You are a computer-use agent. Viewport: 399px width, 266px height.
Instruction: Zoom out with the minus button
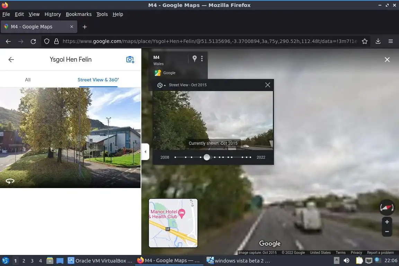[387, 232]
